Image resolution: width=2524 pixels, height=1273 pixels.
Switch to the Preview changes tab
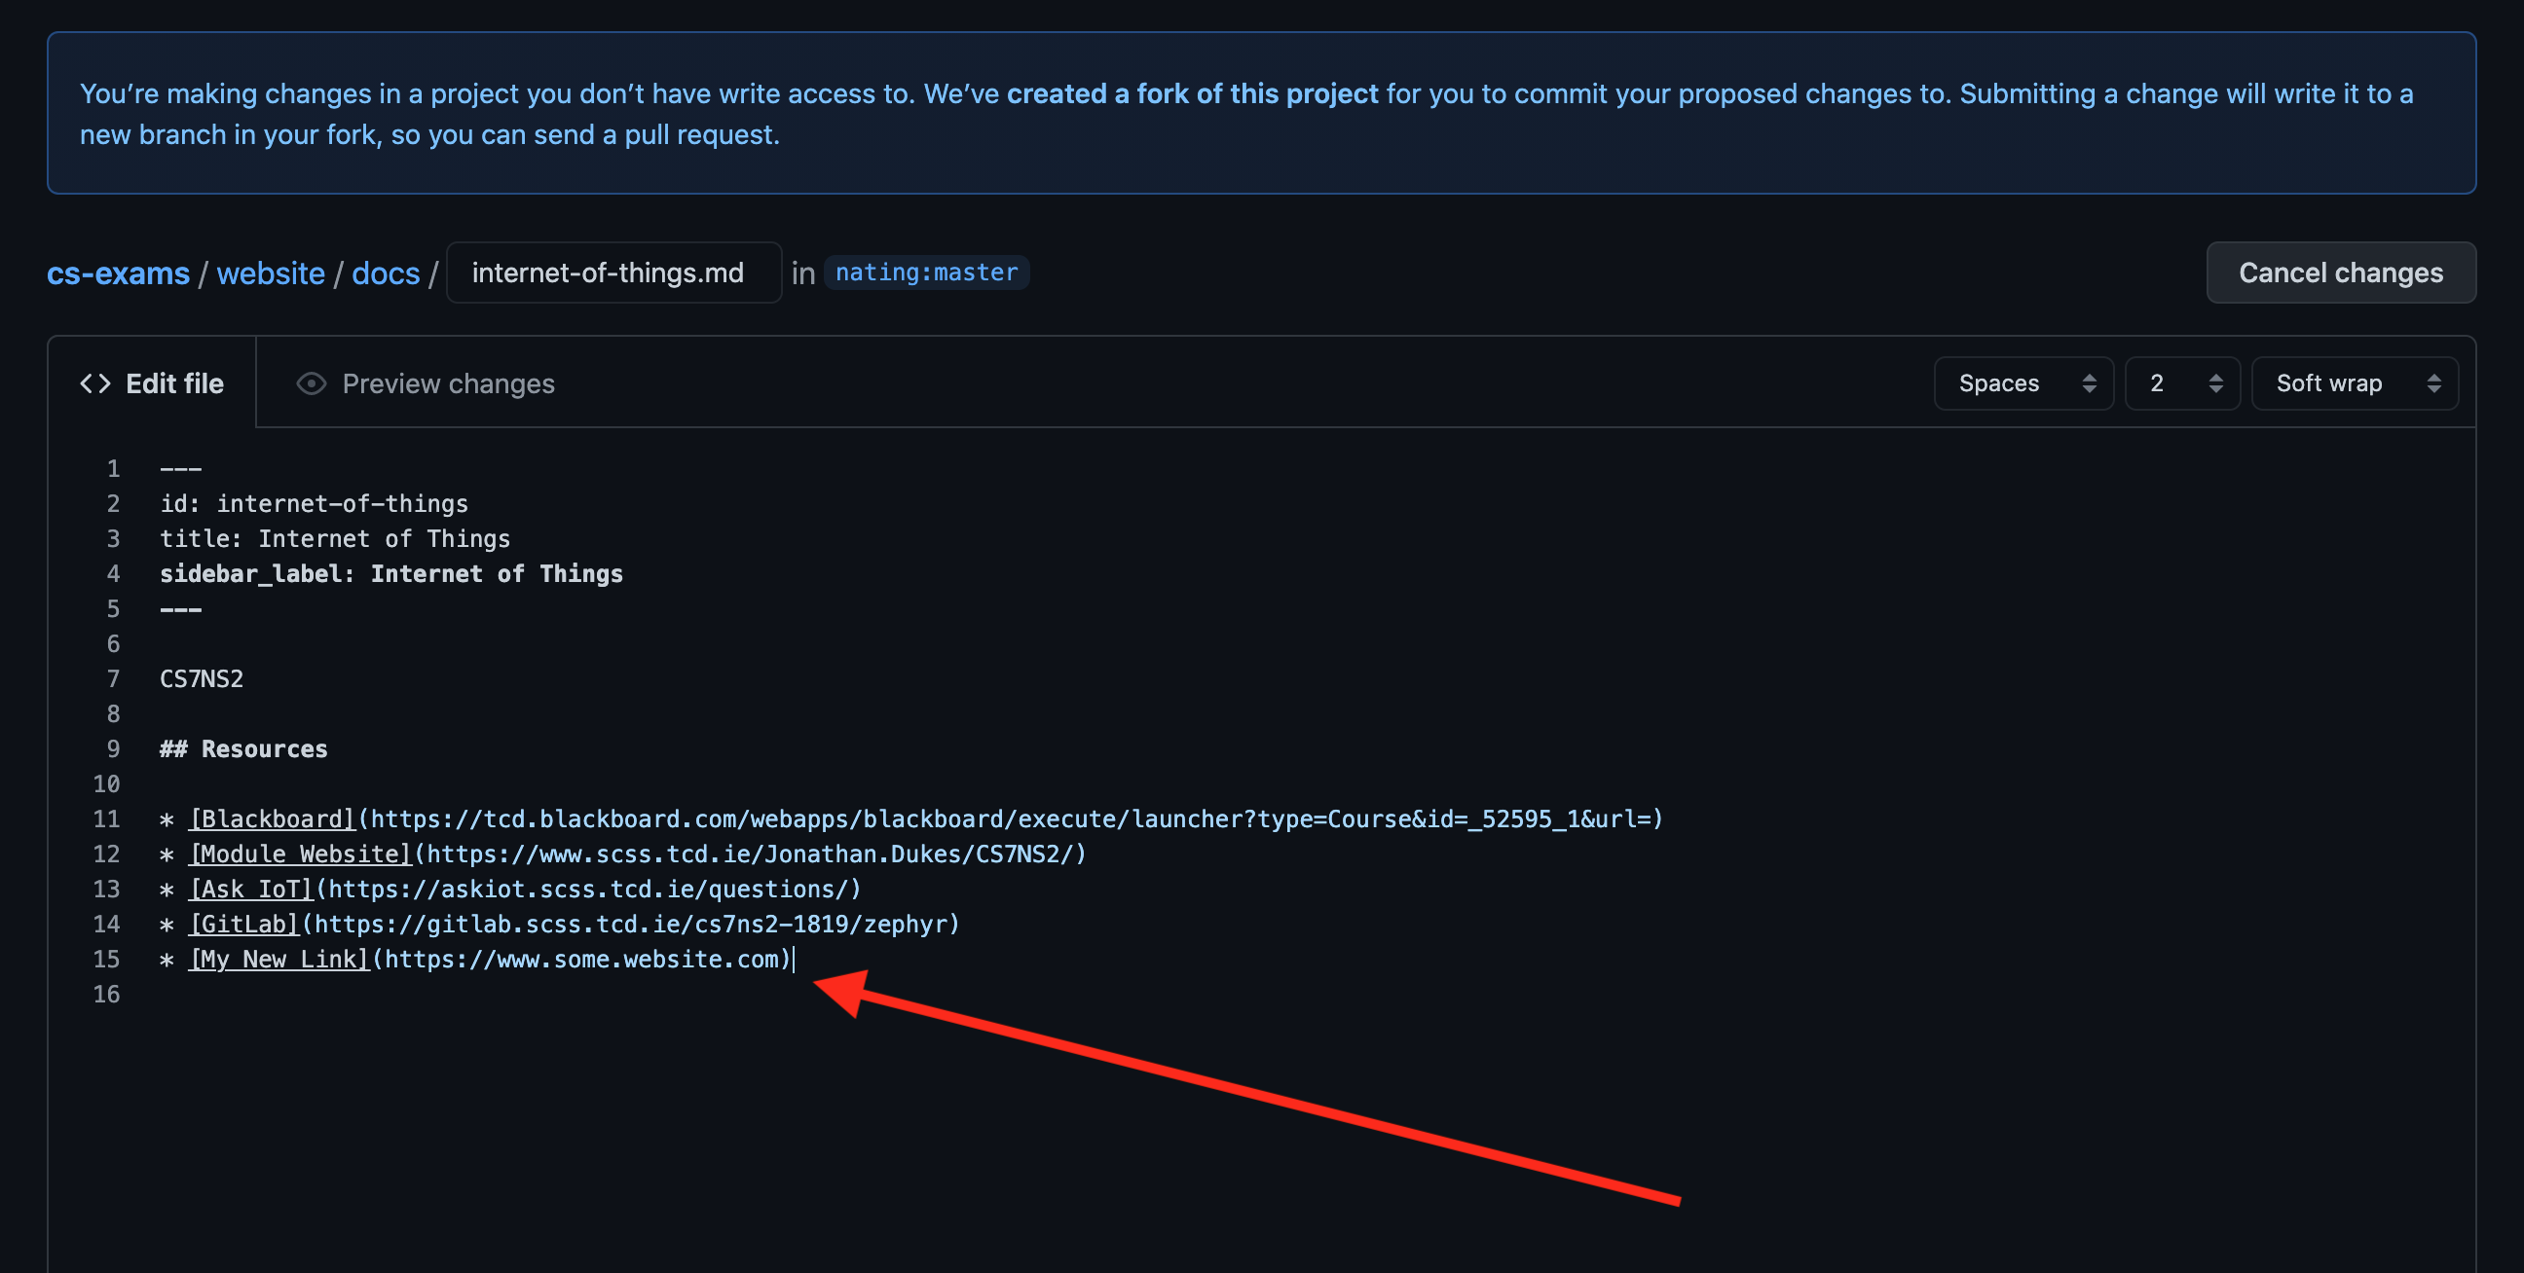448,383
